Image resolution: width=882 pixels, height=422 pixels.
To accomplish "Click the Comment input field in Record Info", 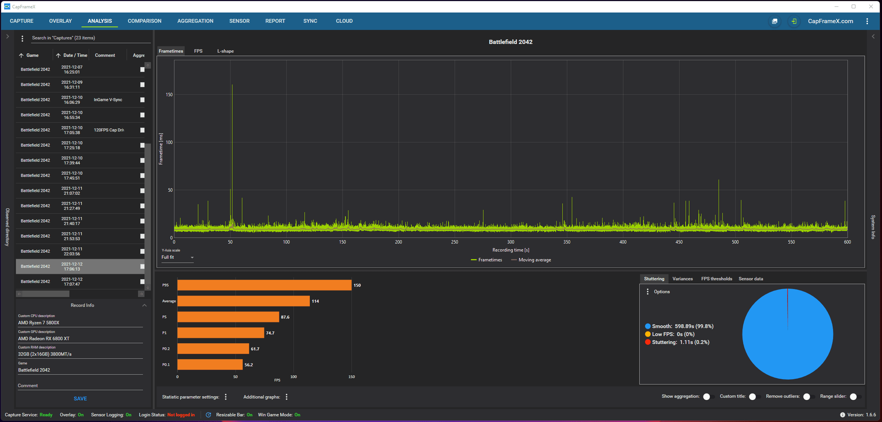I will click(80, 386).
